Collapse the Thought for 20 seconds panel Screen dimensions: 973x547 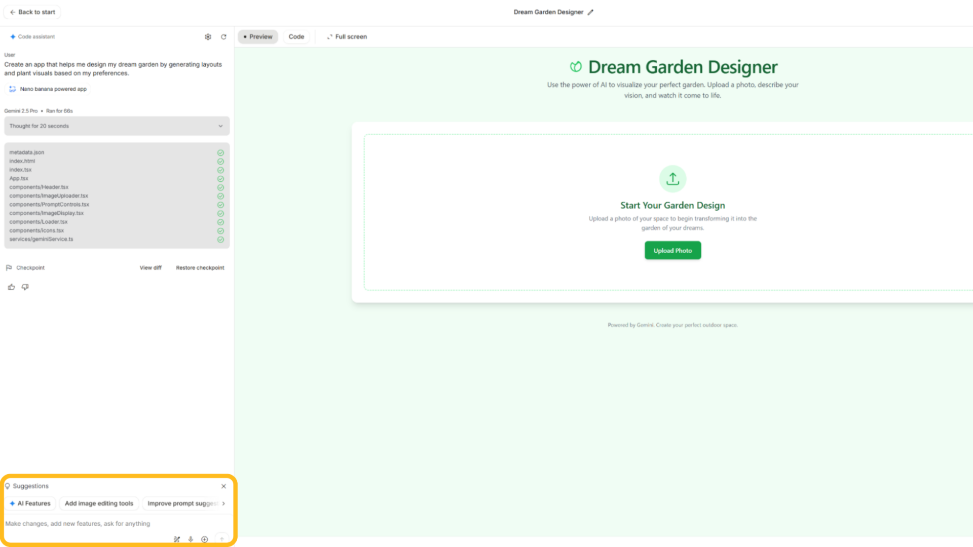[x=220, y=126]
